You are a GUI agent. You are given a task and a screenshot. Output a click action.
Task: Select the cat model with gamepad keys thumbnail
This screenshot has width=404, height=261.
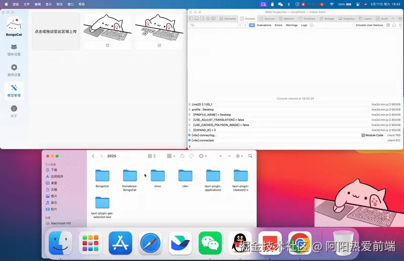(x=159, y=28)
